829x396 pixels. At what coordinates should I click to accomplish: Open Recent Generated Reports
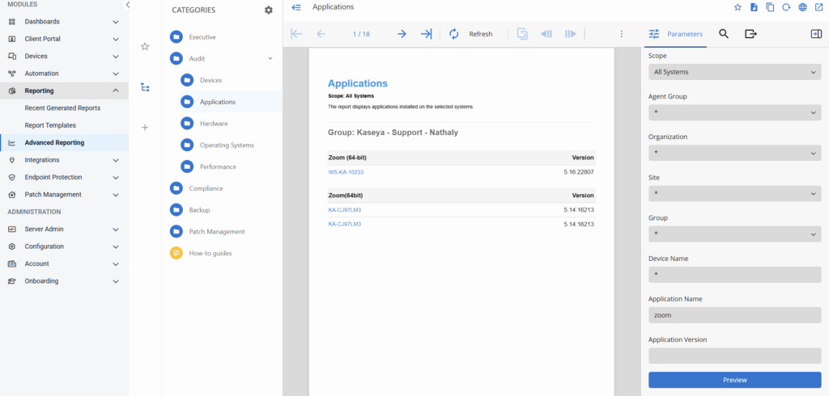[62, 107]
